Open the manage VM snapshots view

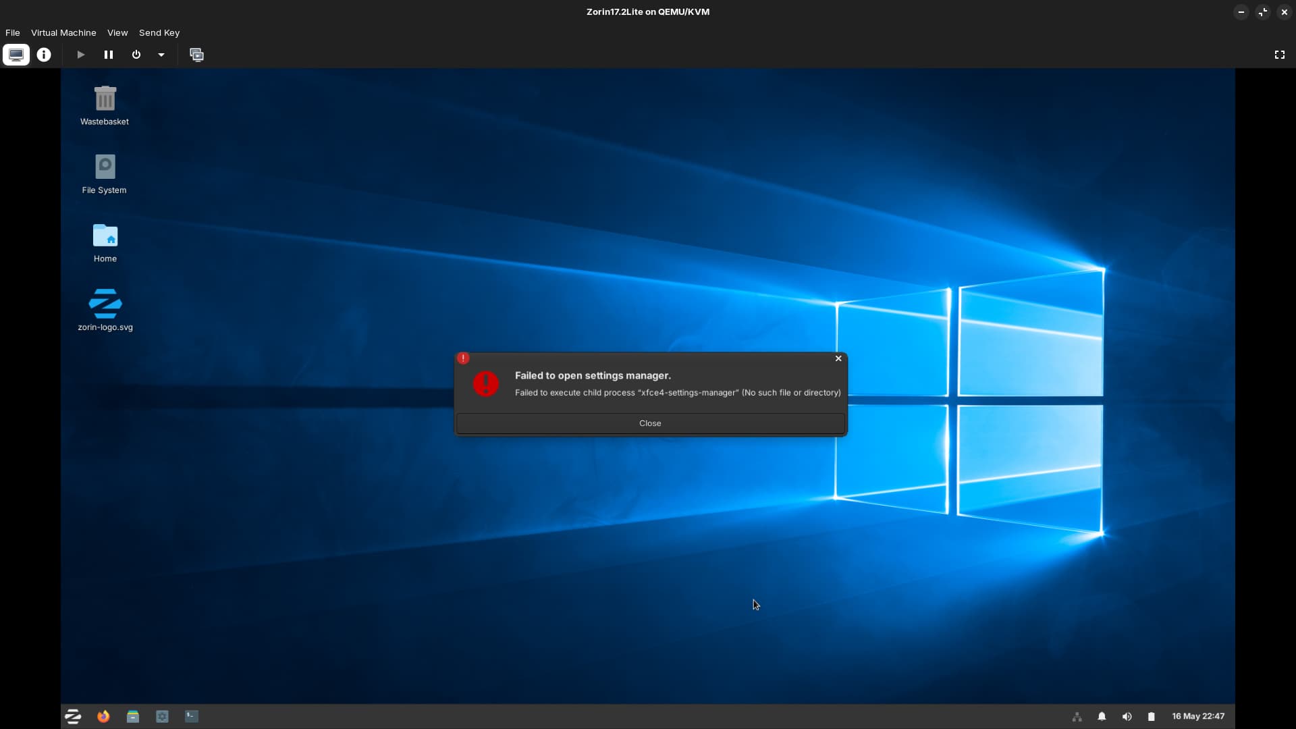pyautogui.click(x=196, y=55)
